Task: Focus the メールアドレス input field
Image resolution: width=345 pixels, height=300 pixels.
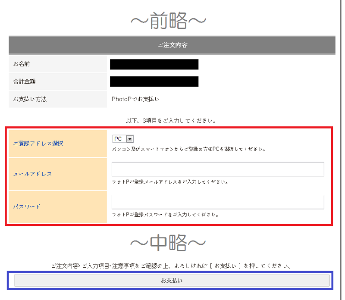Action: [218, 169]
